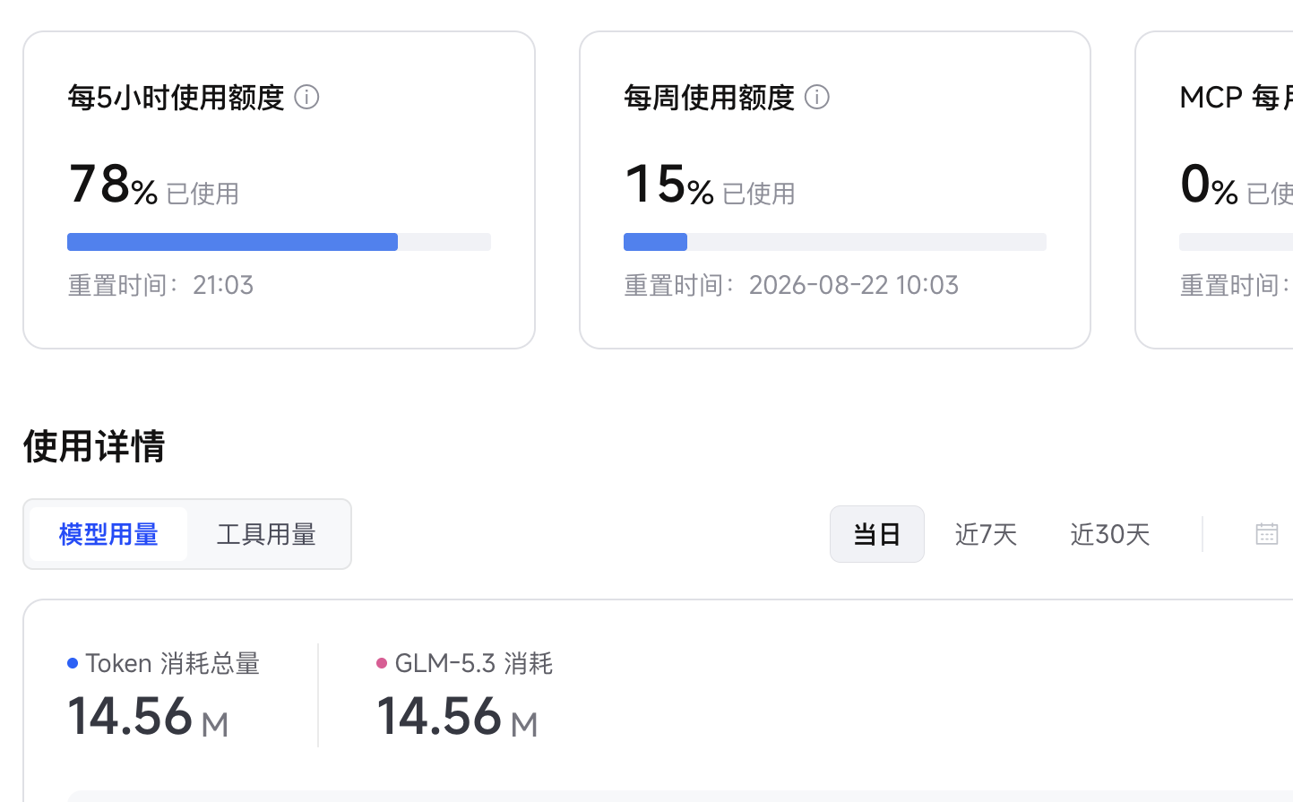This screenshot has height=802, width=1293.
Task: Open the calendar date picker icon
Action: tap(1267, 534)
